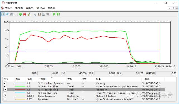179x104 pixels.
Task: Click the Hyper-V Virtual Network Adapter cell
Action: pyautogui.click(x=114, y=99)
